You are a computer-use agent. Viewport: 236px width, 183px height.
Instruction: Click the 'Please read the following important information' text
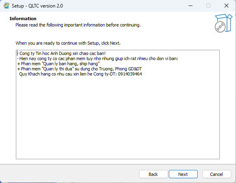78,25
